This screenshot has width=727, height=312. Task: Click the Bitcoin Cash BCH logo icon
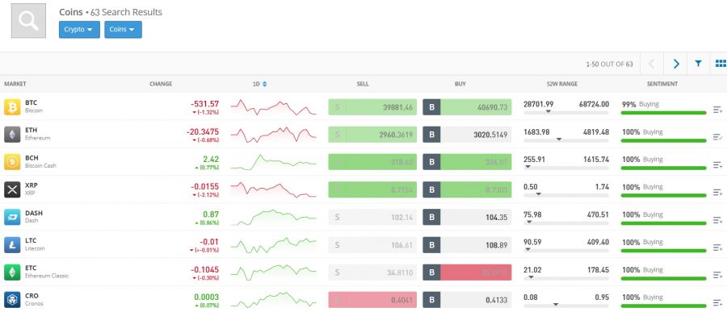click(x=12, y=162)
